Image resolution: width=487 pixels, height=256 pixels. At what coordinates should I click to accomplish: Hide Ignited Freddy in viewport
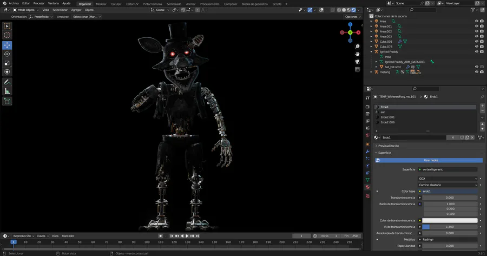tap(476, 51)
